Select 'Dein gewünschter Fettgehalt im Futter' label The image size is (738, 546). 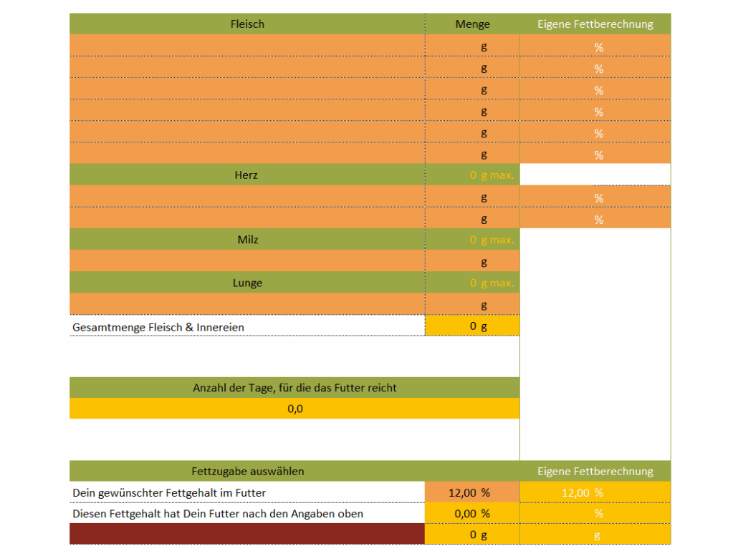tap(169, 492)
